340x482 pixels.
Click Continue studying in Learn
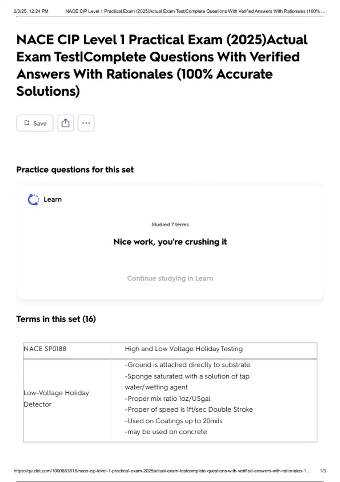(170, 278)
